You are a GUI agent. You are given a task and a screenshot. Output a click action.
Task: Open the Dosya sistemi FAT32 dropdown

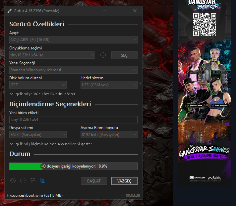pyautogui.click(x=38, y=135)
